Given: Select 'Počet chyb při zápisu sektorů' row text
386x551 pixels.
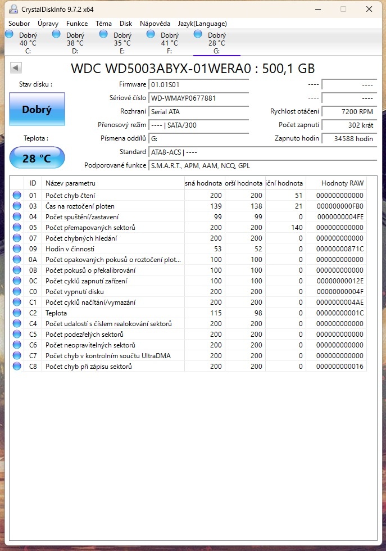Looking at the screenshot, I should tap(89, 367).
